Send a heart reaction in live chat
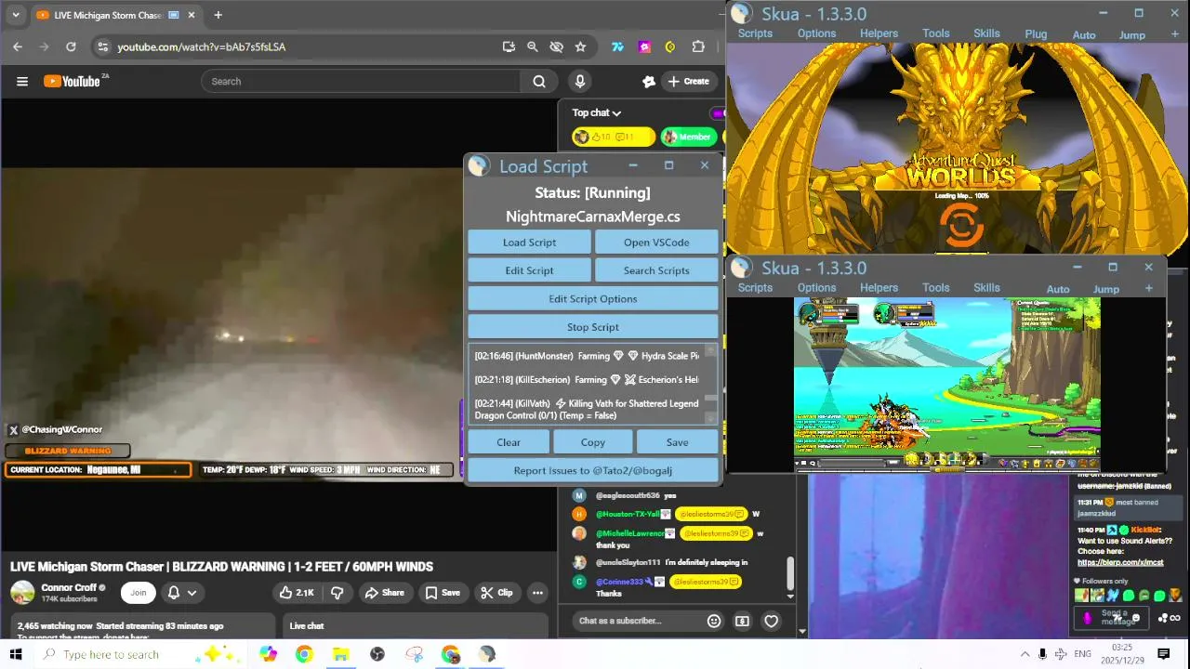 coord(771,621)
